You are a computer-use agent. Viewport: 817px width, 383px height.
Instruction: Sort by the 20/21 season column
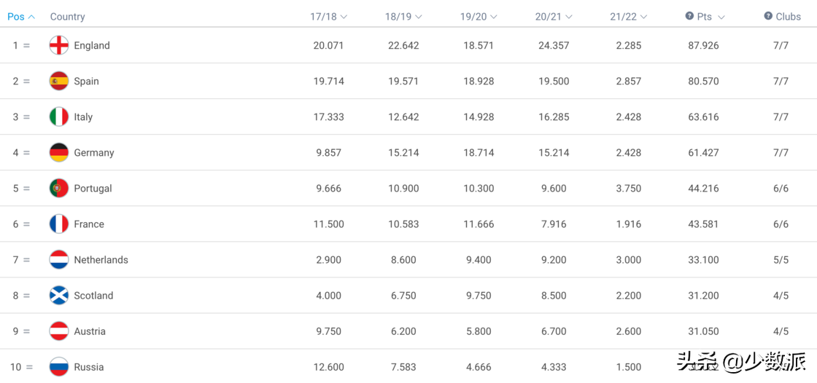click(x=554, y=16)
